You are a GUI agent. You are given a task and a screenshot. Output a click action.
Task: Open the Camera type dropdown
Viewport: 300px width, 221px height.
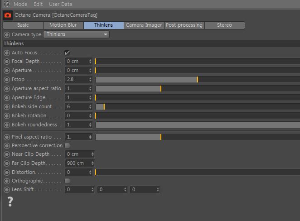point(76,34)
